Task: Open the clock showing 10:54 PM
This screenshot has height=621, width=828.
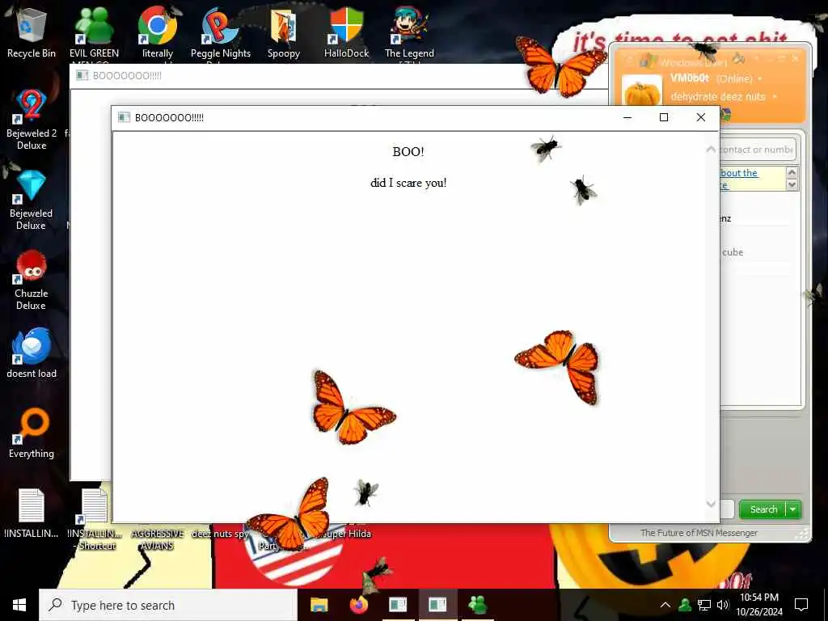Action: (x=758, y=605)
